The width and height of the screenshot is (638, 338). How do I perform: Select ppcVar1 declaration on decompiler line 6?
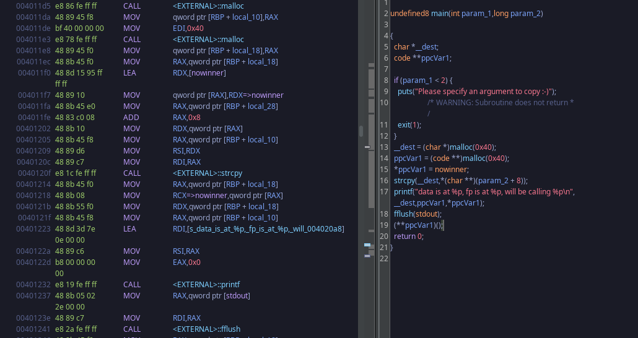[435, 58]
